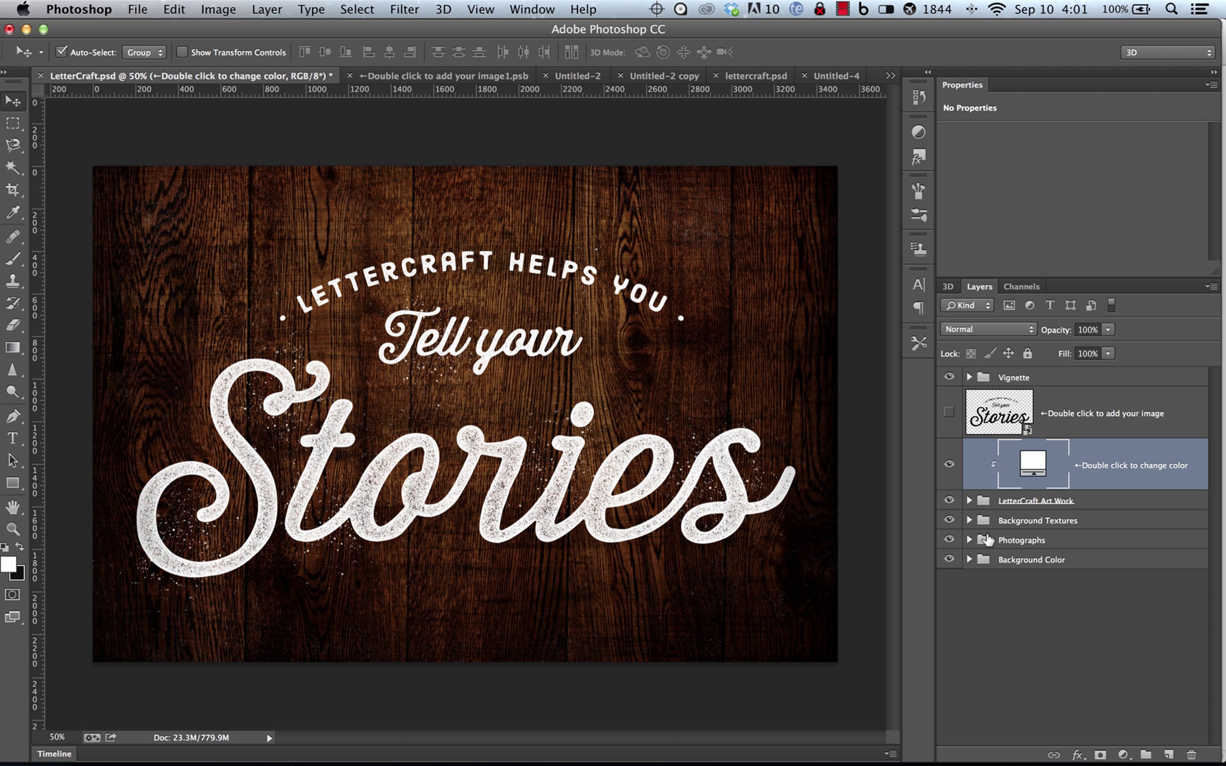Lock all layer attributes
This screenshot has height=766, width=1226.
[1027, 353]
